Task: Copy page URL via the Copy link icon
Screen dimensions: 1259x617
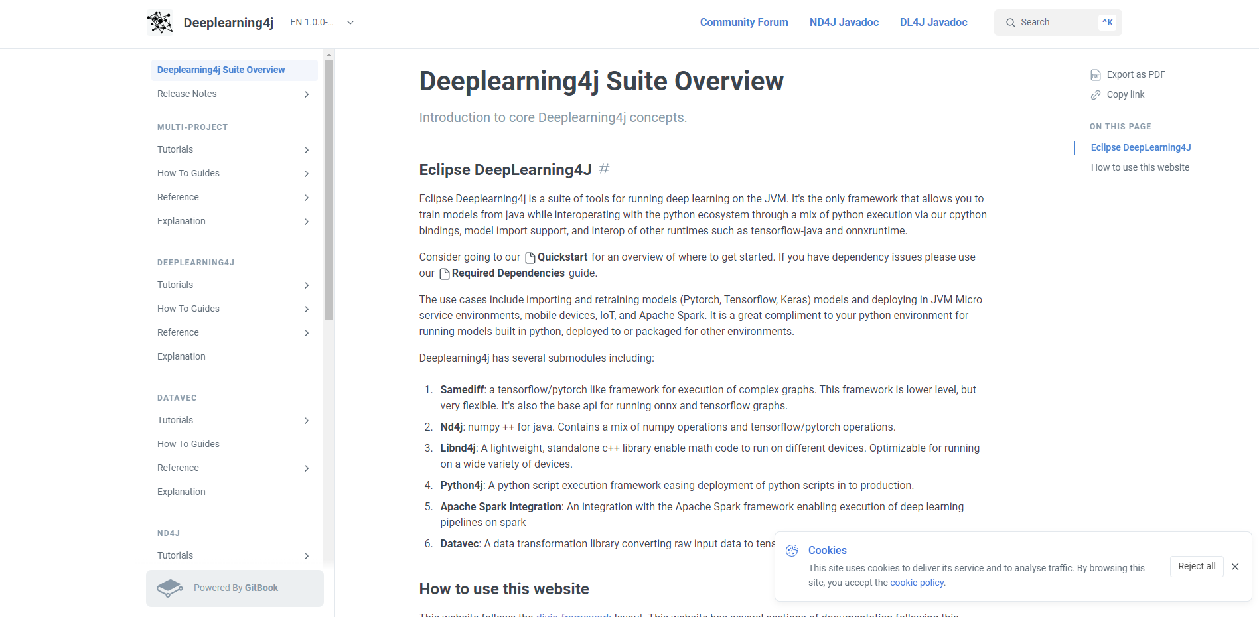Action: point(1094,94)
